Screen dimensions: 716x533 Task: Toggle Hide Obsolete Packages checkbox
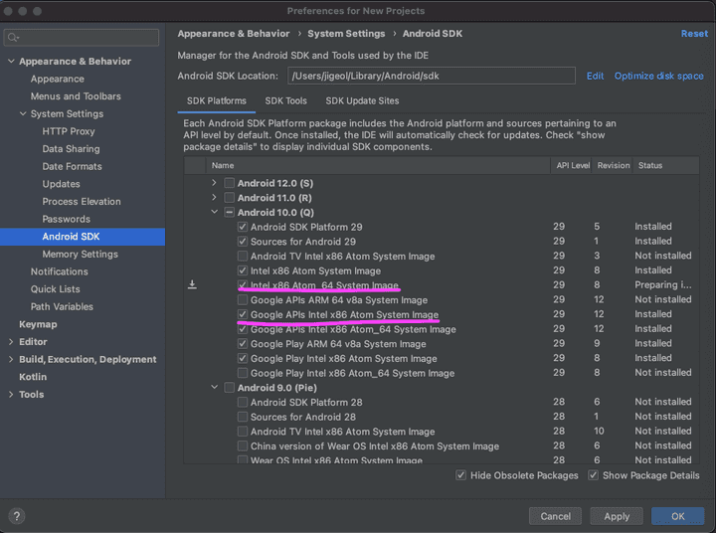point(460,475)
